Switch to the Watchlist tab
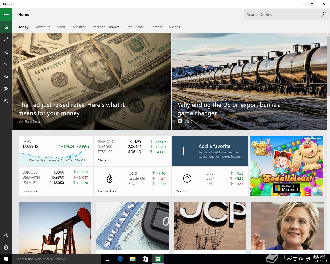 (43, 27)
